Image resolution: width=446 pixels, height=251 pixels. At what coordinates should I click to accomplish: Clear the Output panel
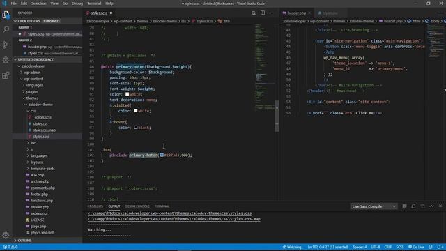coord(404,206)
